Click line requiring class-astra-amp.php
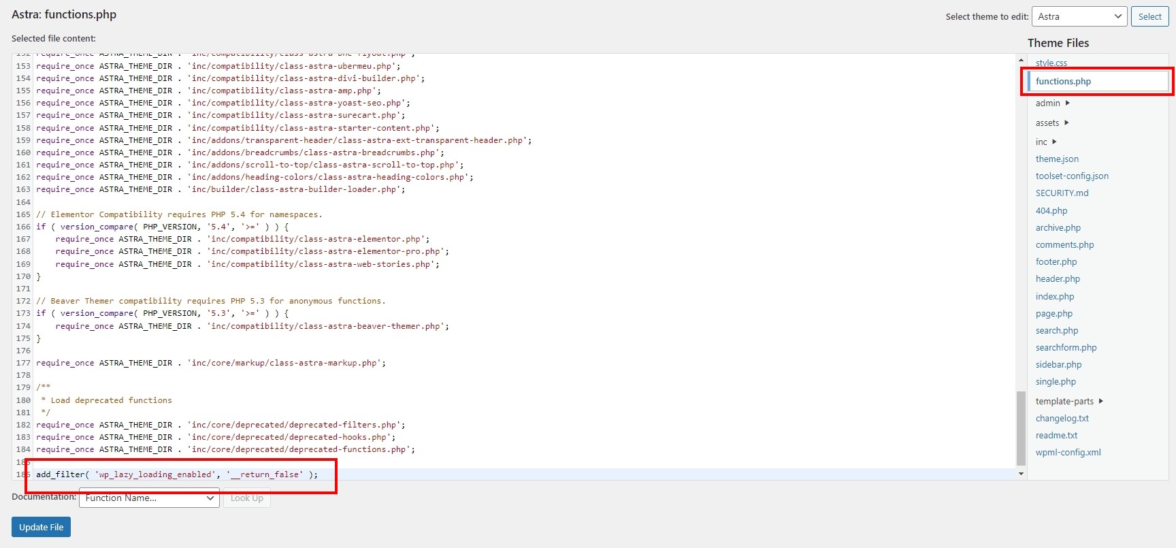Viewport: 1176px width, 548px height. click(x=208, y=91)
